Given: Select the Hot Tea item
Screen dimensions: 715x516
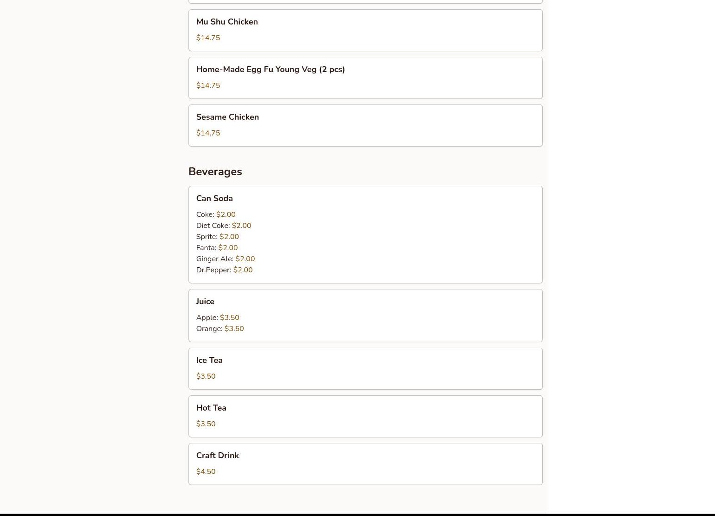Looking at the screenshot, I should coord(365,416).
